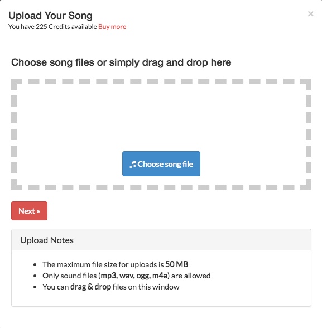322x328 pixels.
Task: Click the bold mp3, wav, ogg, m4a text
Action: 134,276
